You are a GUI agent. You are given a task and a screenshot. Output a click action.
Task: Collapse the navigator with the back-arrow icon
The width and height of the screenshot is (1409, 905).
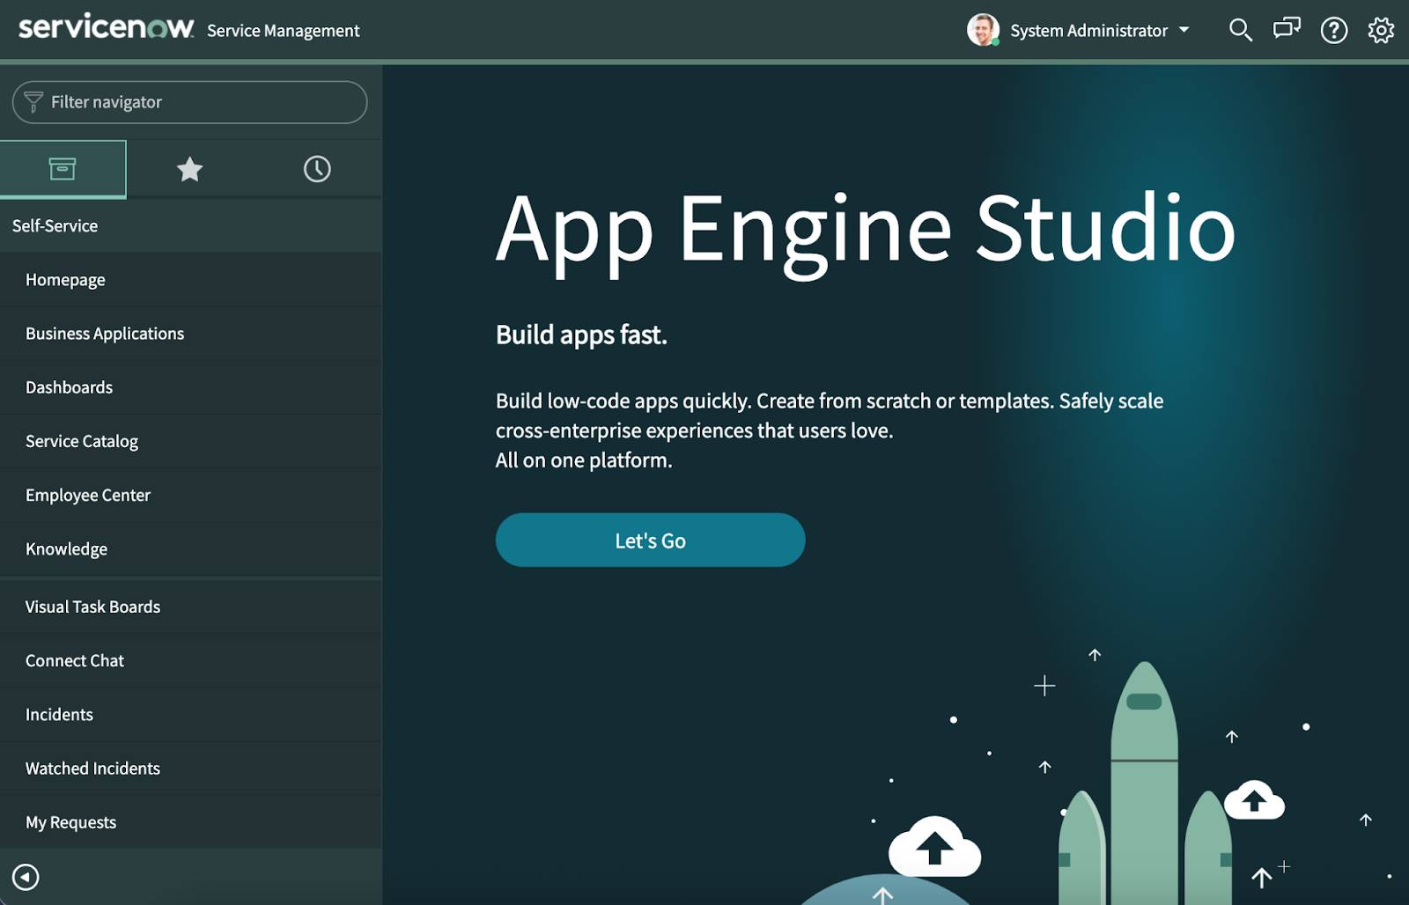pyautogui.click(x=26, y=877)
